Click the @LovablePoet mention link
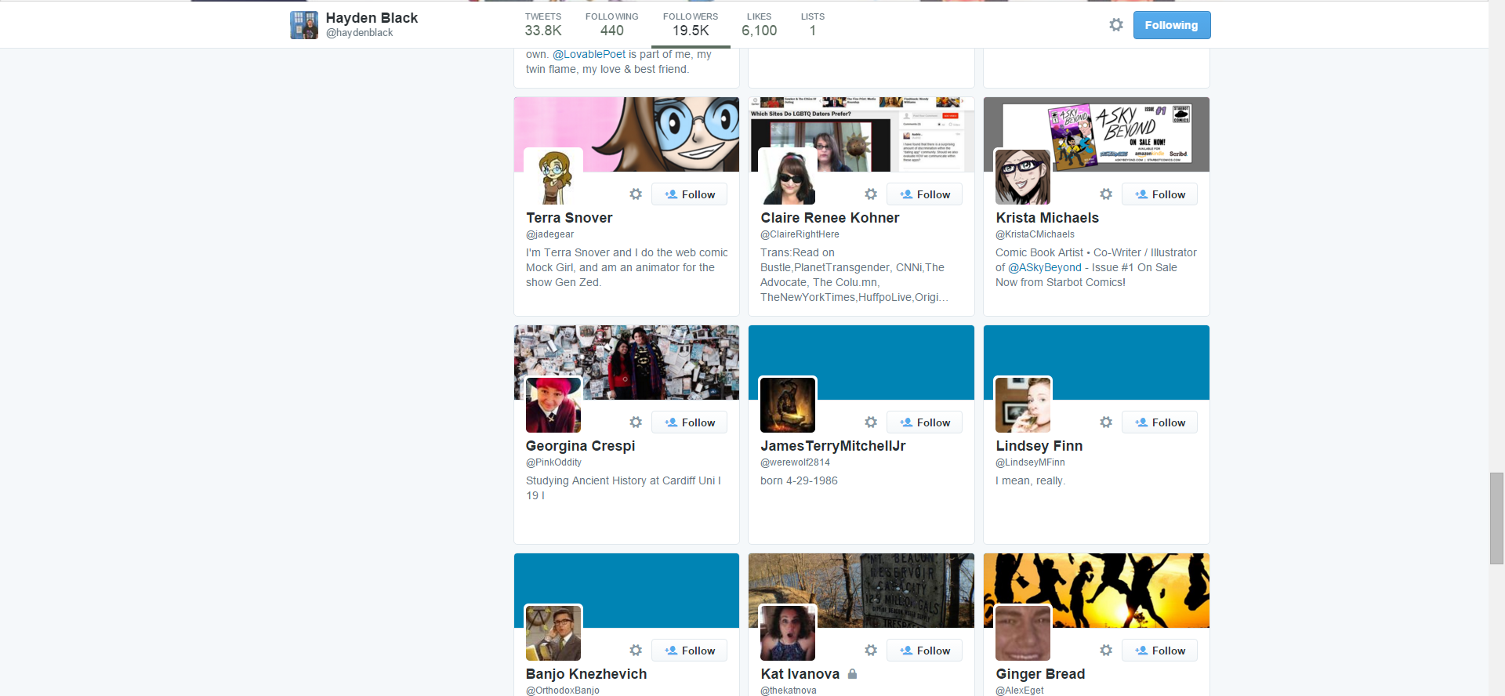Screen dimensions: 1505x696 [x=589, y=54]
